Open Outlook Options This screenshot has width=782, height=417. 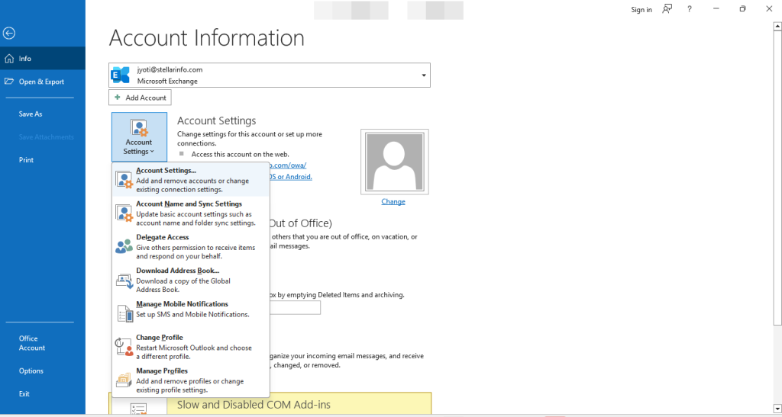coord(31,370)
